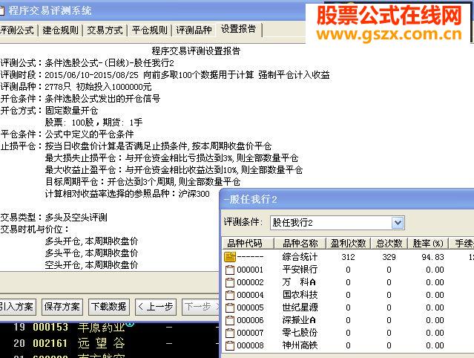Sort by the 品种名称 column header
Image resolution: width=474 pixels, height=358 pixels.
click(x=300, y=244)
